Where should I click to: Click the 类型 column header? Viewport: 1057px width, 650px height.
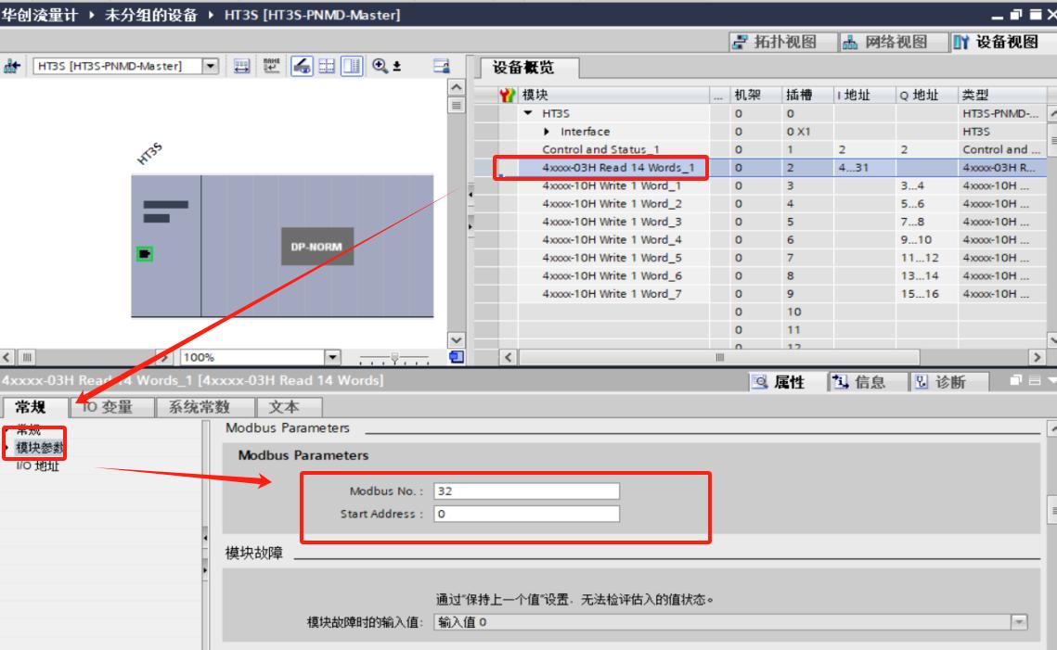1001,95
